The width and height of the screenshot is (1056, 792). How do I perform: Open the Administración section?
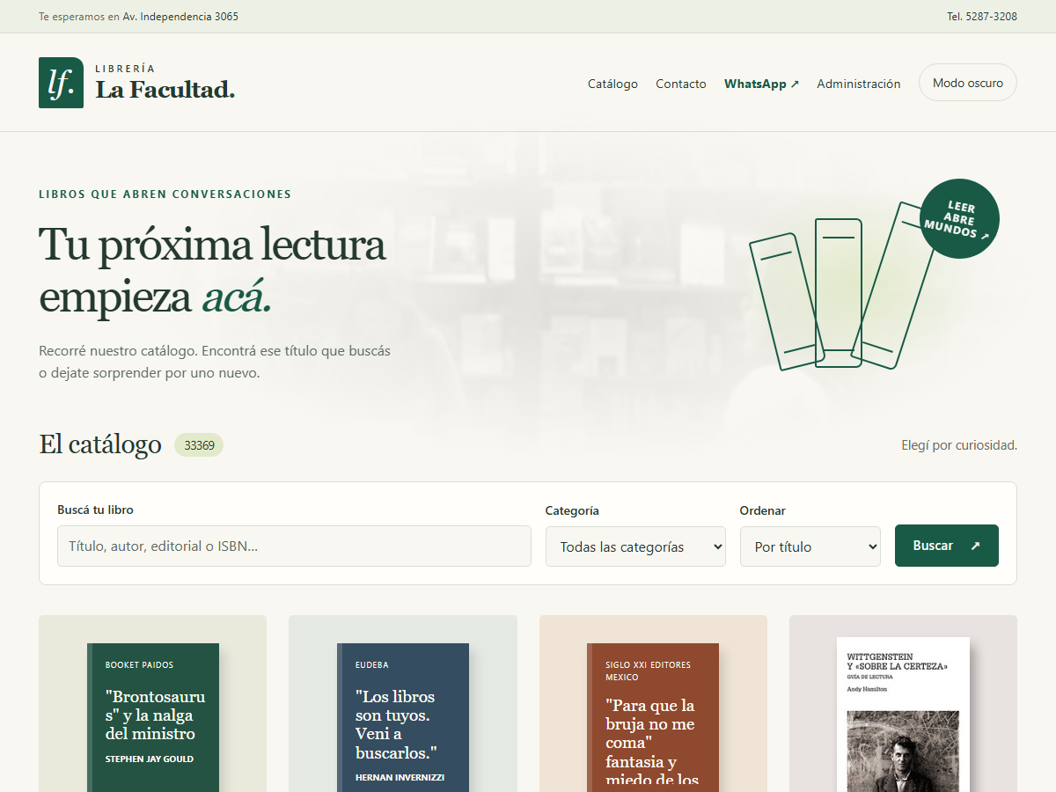(859, 84)
